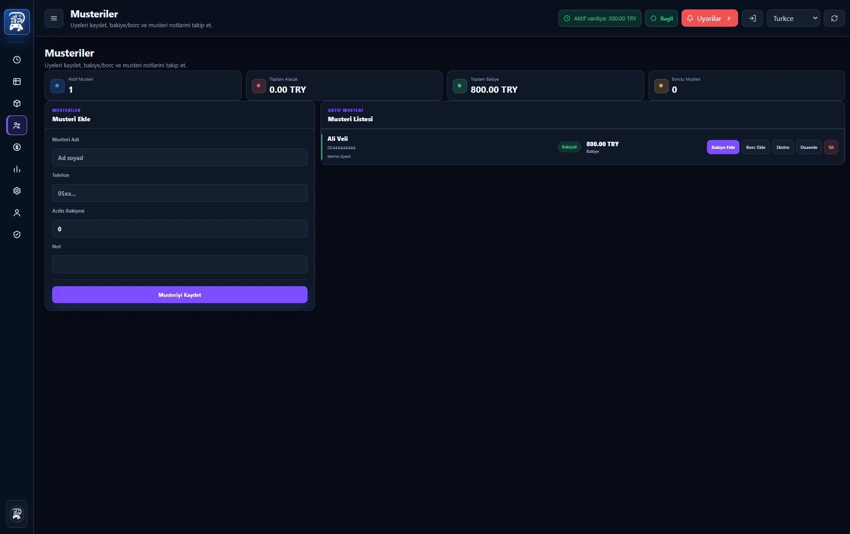Toggle the hamburger menu button
Screen dimensions: 850x534
(54, 18)
